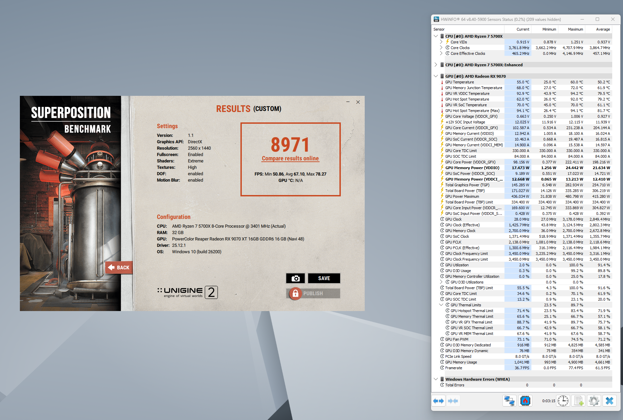
Task: Expand the Core VIDs row
Action: pos(441,42)
